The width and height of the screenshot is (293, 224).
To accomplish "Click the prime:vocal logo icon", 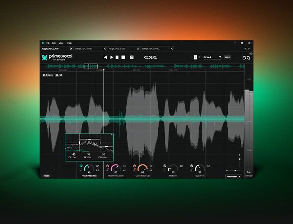I will [x=44, y=57].
